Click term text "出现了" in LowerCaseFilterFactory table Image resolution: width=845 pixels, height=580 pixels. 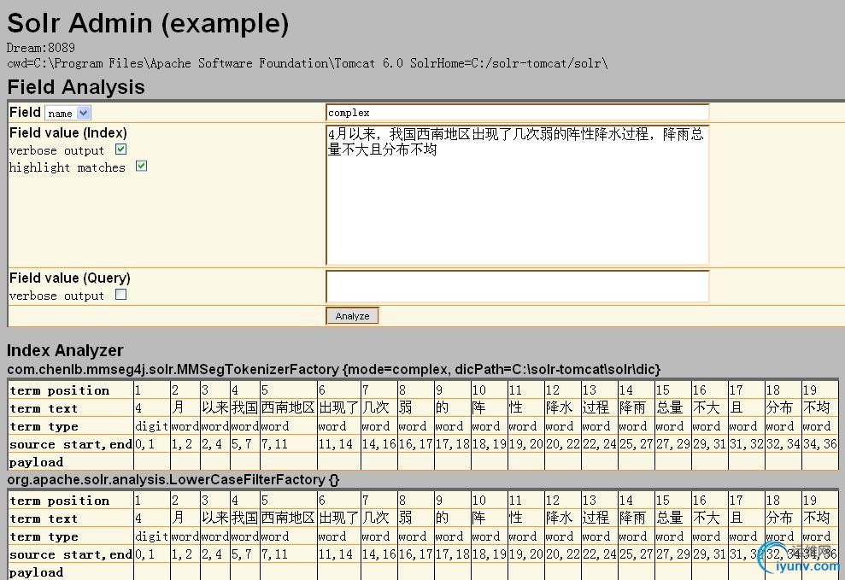[339, 518]
